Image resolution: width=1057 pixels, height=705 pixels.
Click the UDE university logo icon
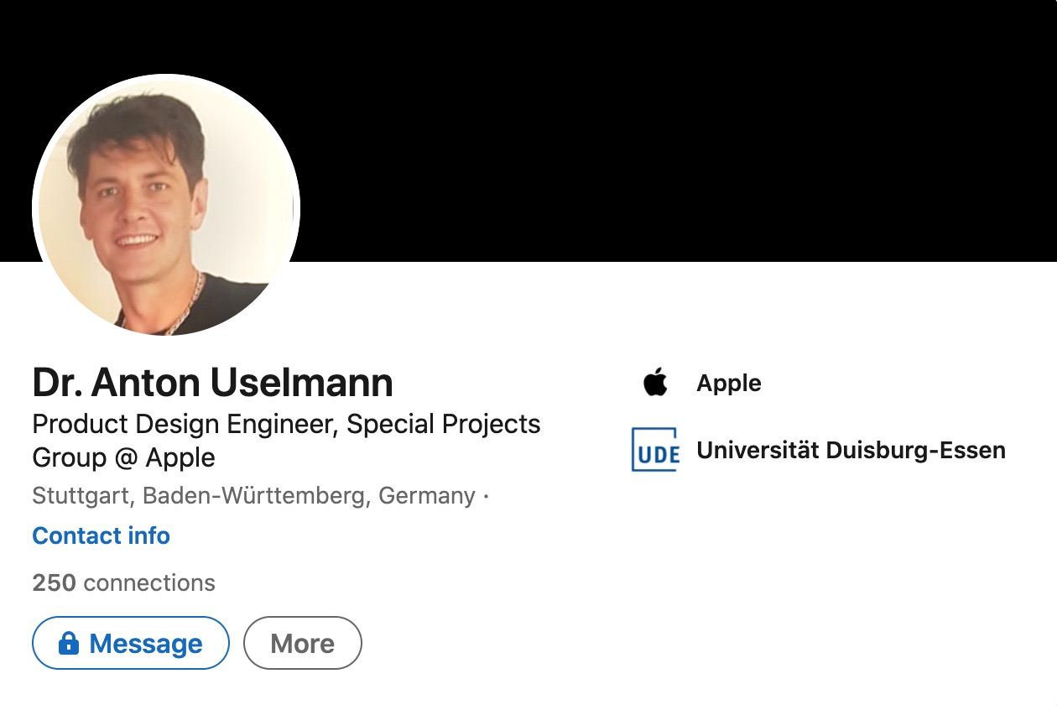click(x=655, y=450)
